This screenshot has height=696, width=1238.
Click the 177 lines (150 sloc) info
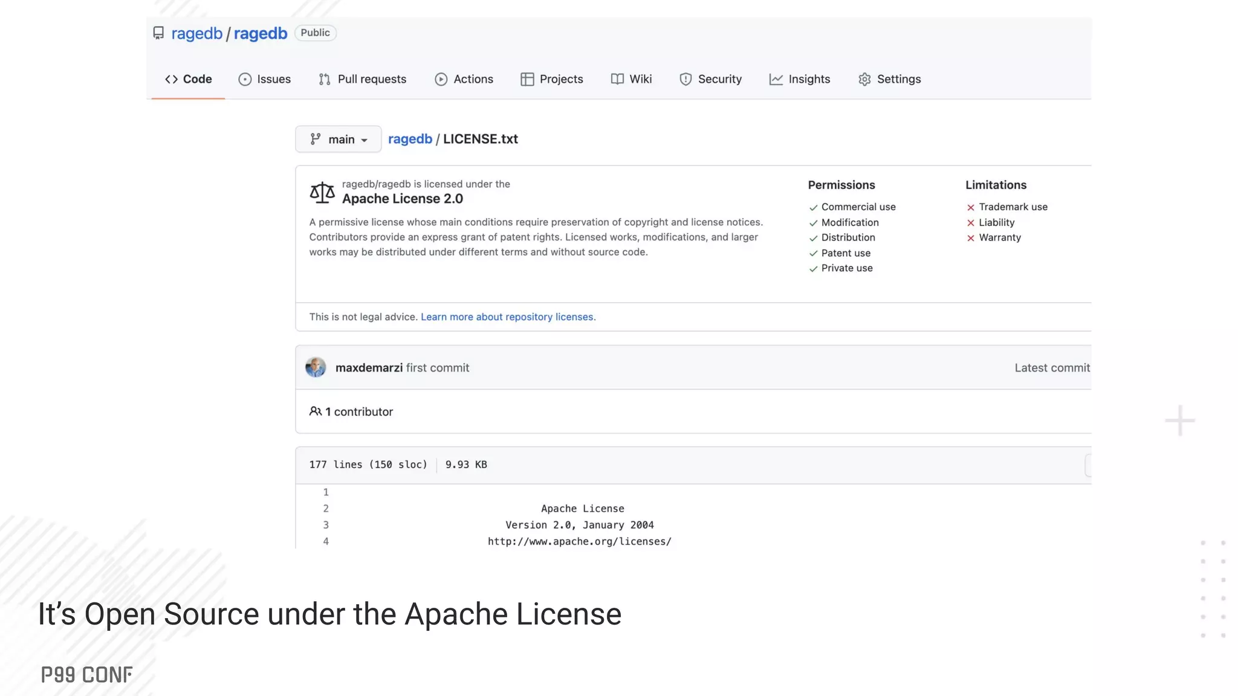click(368, 465)
